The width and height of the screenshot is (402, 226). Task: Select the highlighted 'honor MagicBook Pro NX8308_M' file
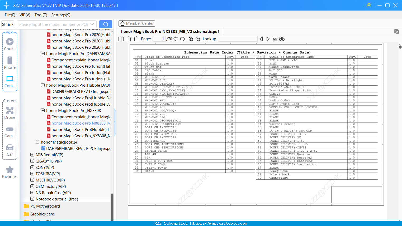click(x=81, y=123)
